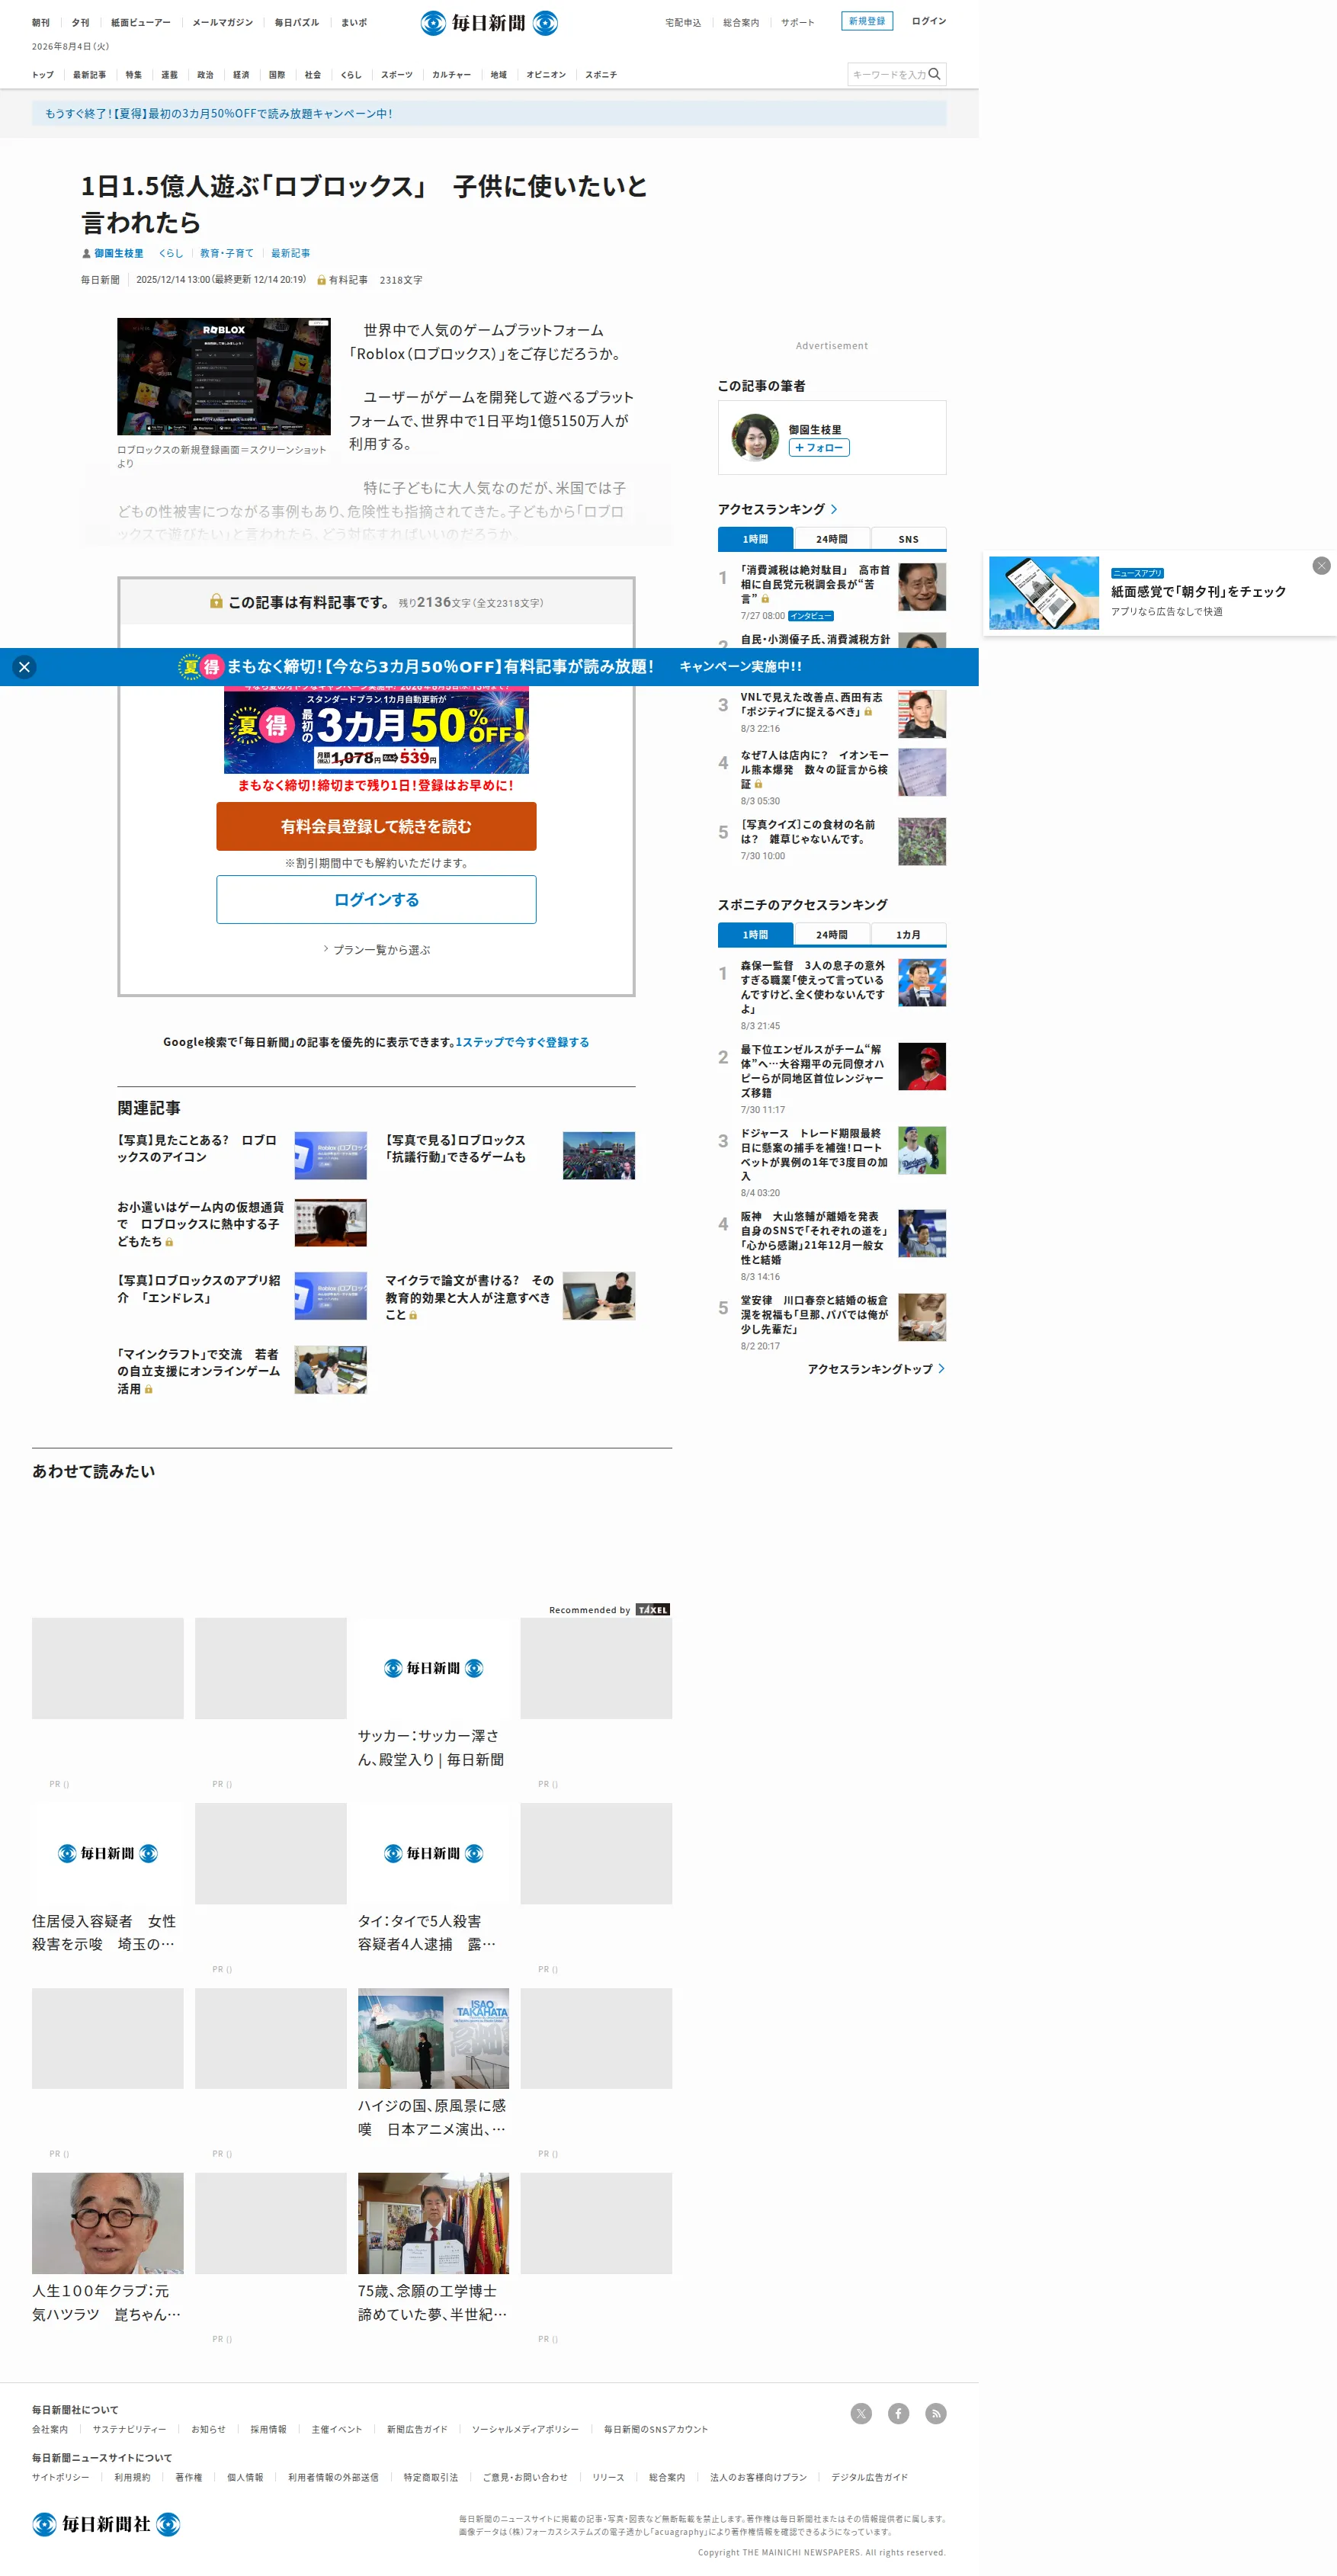Click 有料会員登録して続きを読む button
The width and height of the screenshot is (1337, 2576).
point(376,827)
